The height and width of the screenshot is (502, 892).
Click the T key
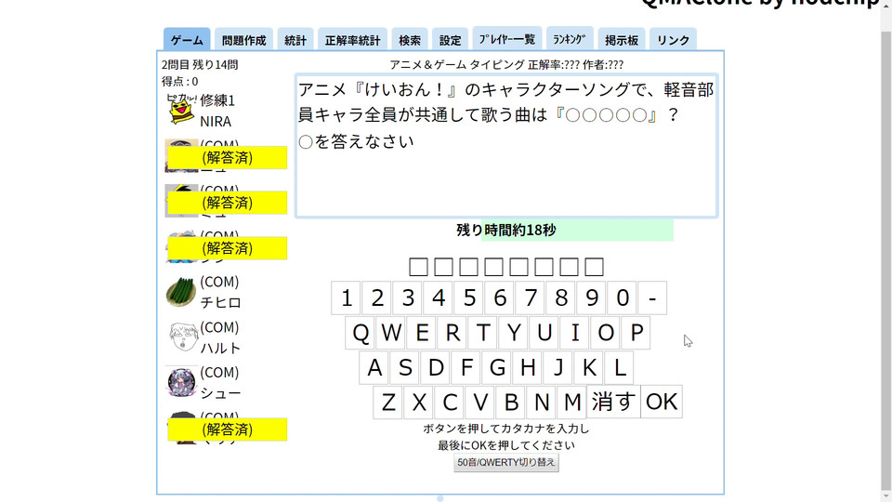click(483, 333)
